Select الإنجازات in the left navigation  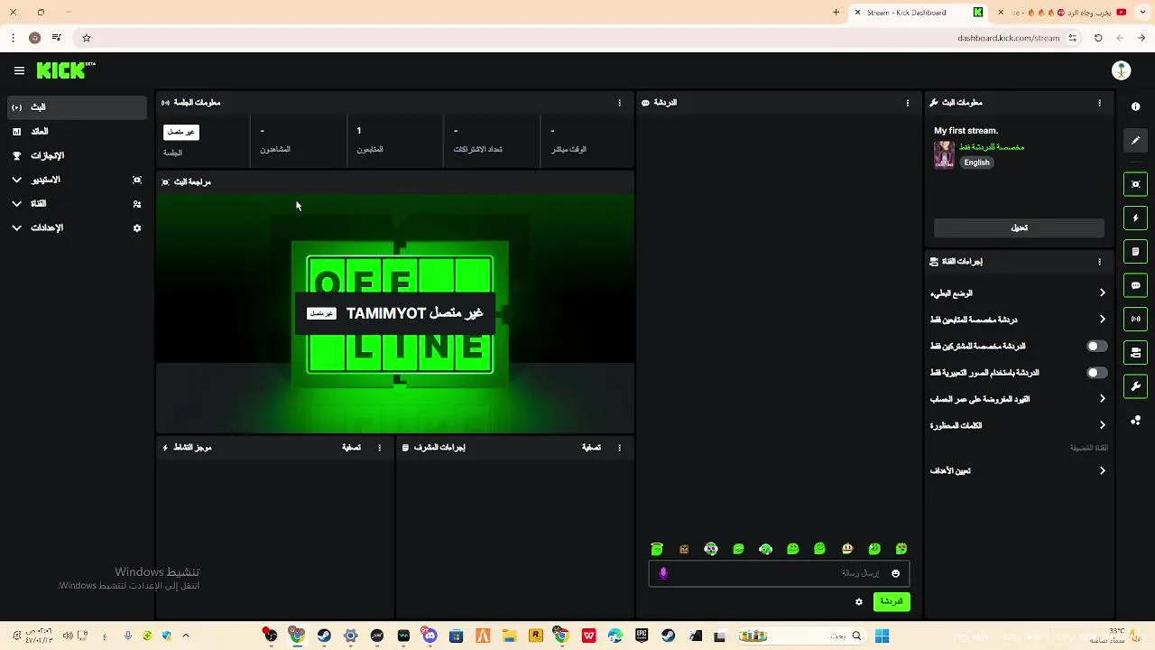pos(77,156)
